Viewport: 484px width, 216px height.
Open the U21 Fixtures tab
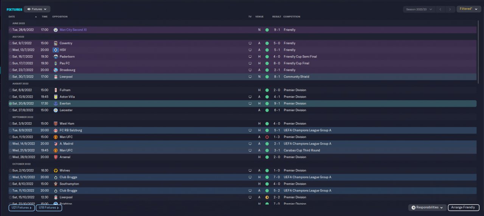coord(22,208)
